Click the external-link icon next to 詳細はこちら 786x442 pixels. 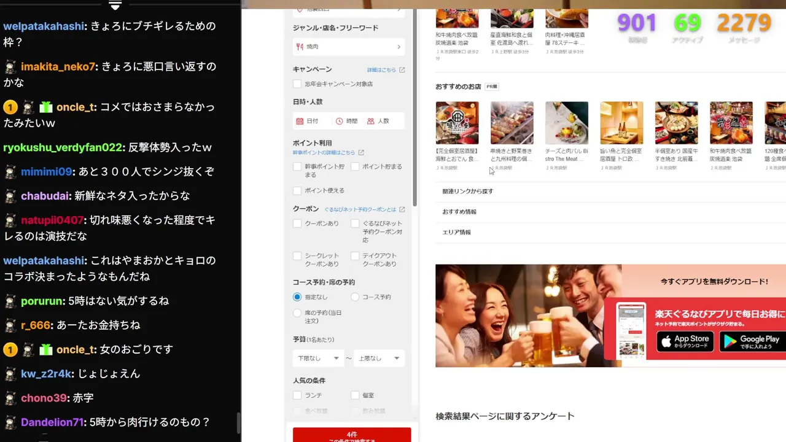click(x=402, y=70)
